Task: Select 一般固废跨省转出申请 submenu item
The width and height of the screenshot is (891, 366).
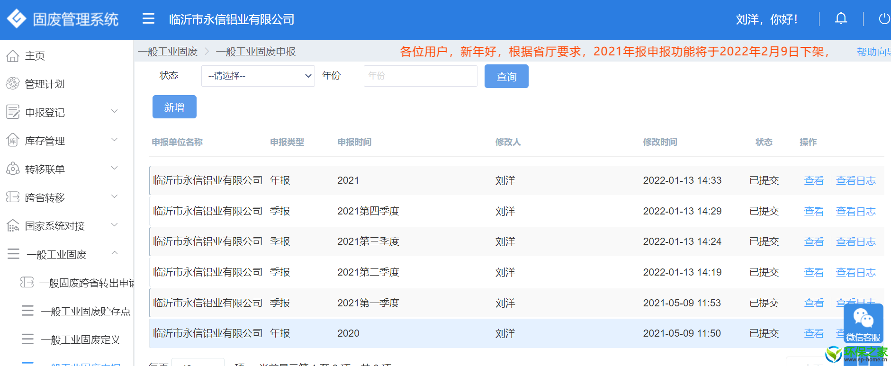Action: click(87, 283)
